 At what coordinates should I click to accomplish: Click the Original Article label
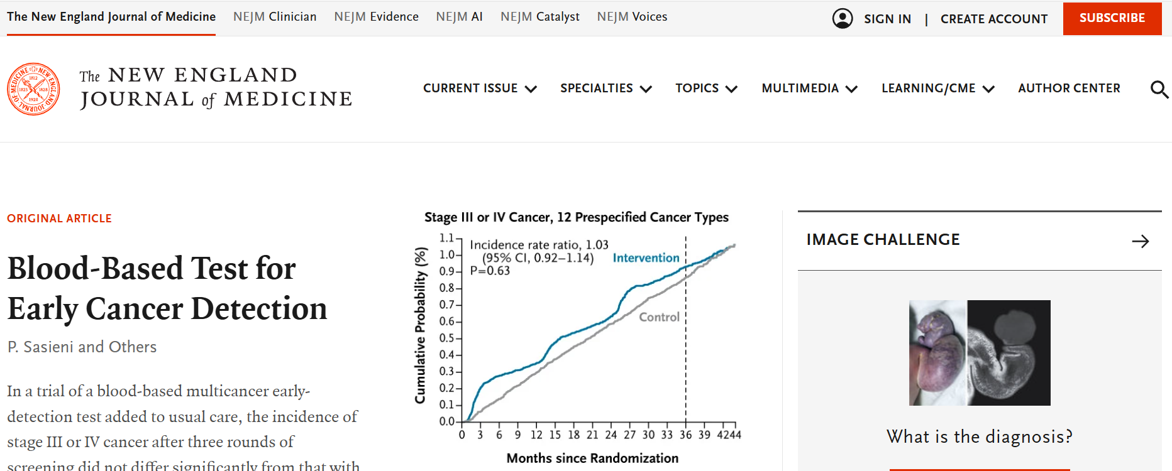pos(59,219)
